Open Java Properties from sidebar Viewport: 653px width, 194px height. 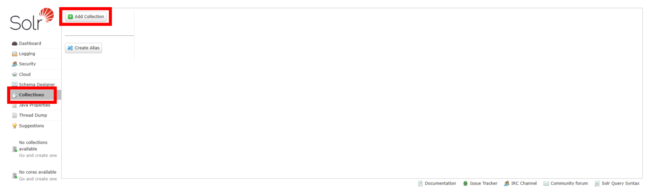pos(34,105)
